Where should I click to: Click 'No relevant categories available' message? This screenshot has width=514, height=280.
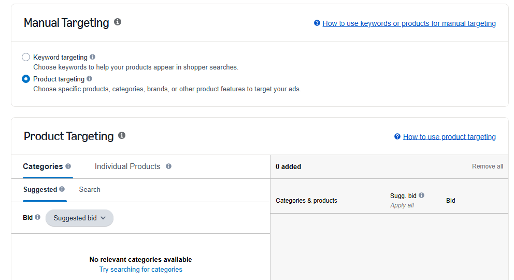pyautogui.click(x=140, y=259)
